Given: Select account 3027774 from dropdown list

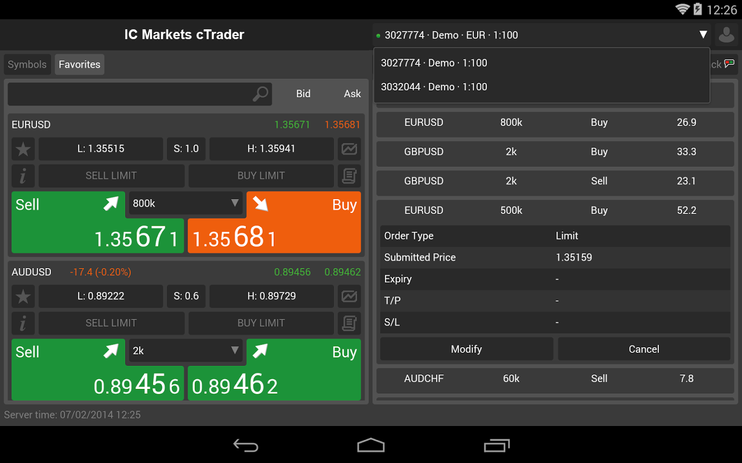Looking at the screenshot, I should 542,63.
